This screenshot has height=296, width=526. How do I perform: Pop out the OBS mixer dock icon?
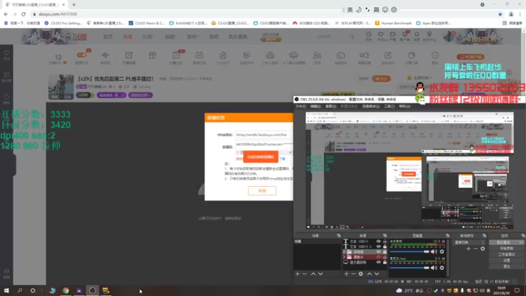point(448,235)
